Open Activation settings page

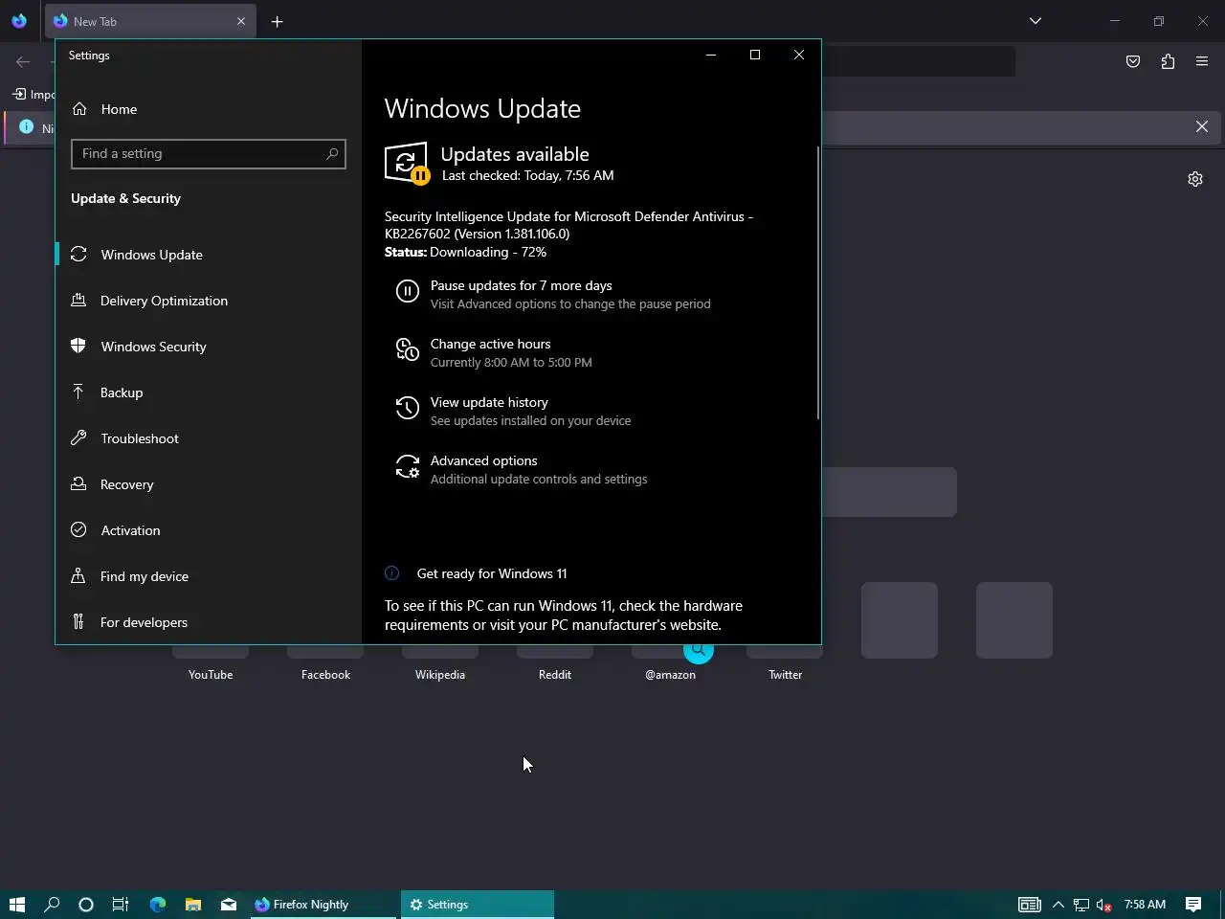point(209,530)
